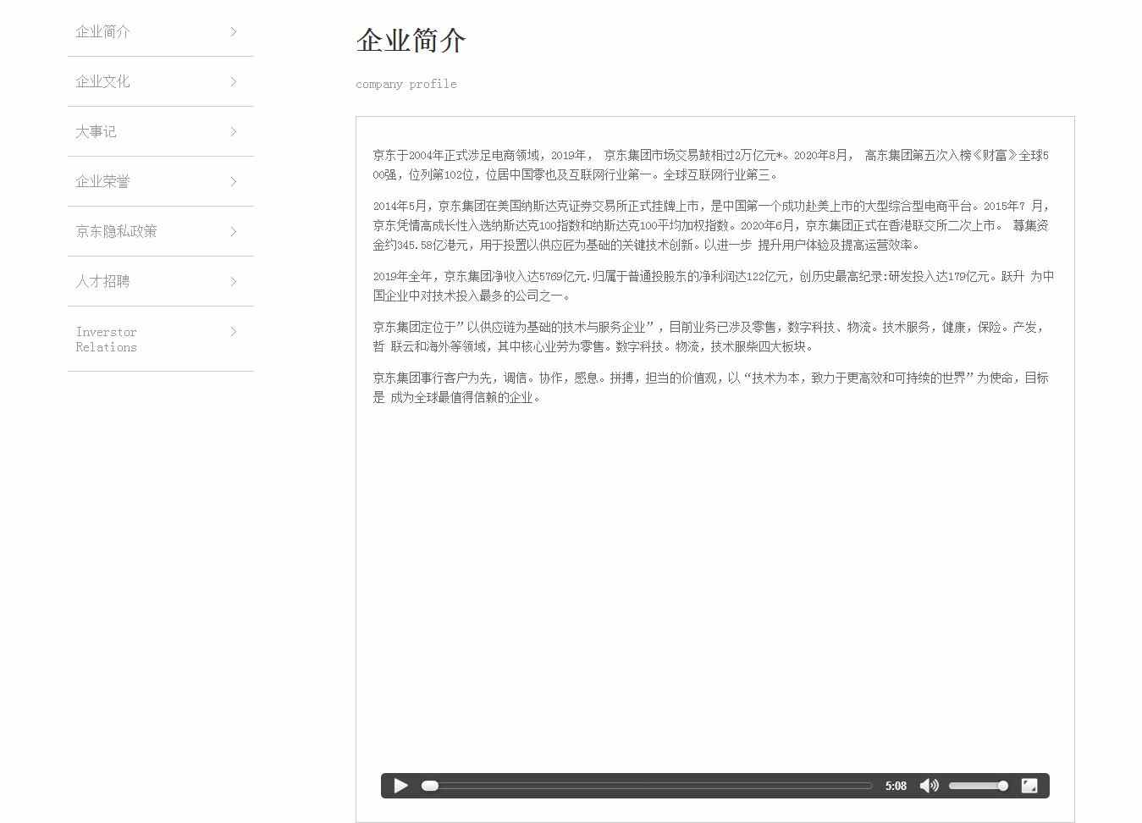Click the paragraph beginning 京东集团定位于
Viewport: 1142px width, 823px height.
[709, 336]
